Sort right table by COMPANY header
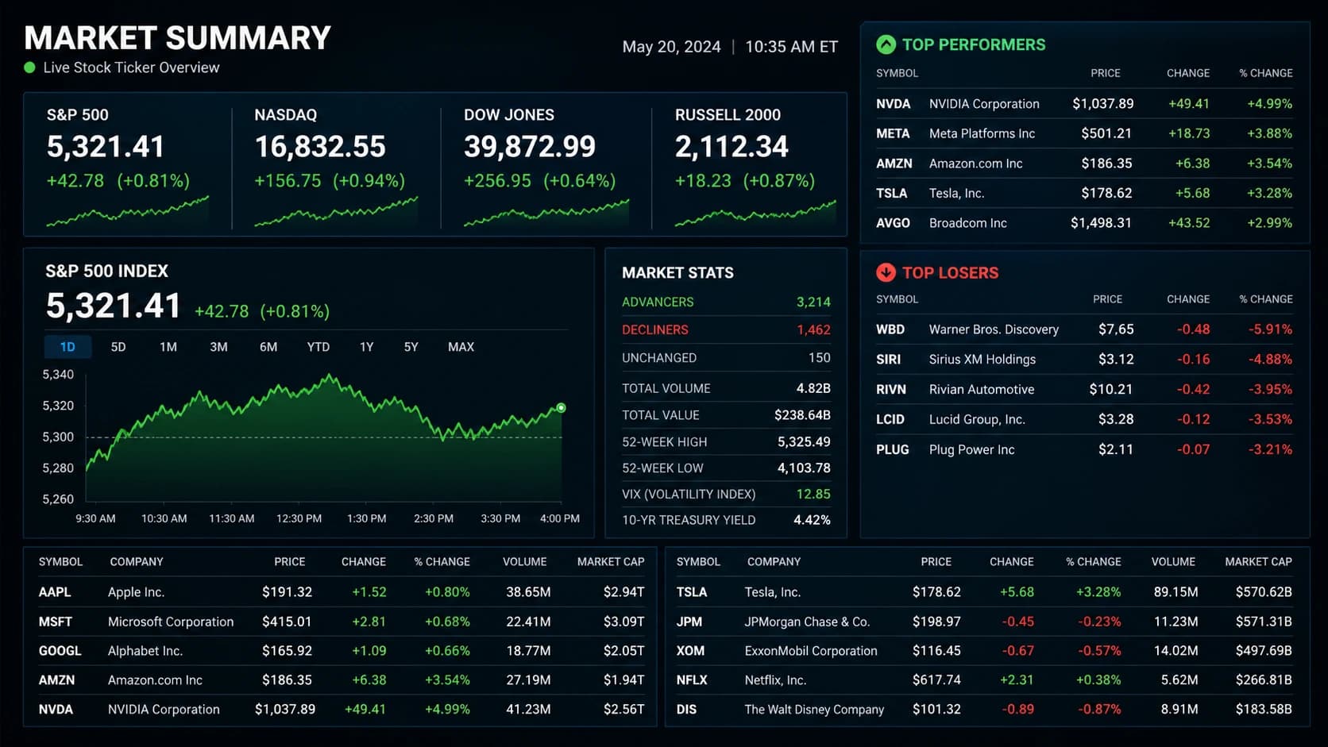The width and height of the screenshot is (1328, 747). pos(774,561)
